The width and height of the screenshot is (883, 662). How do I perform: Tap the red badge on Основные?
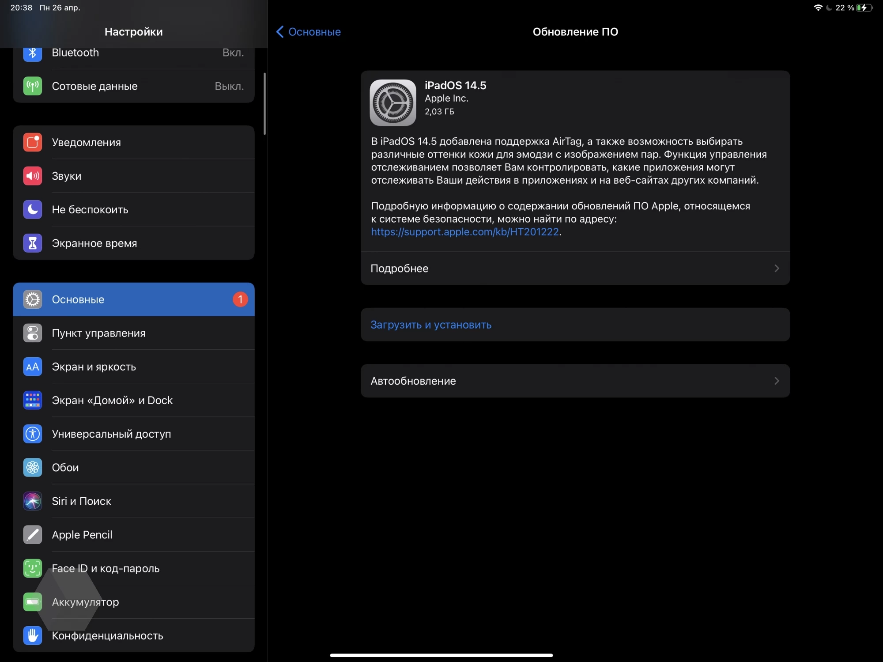[x=240, y=299]
